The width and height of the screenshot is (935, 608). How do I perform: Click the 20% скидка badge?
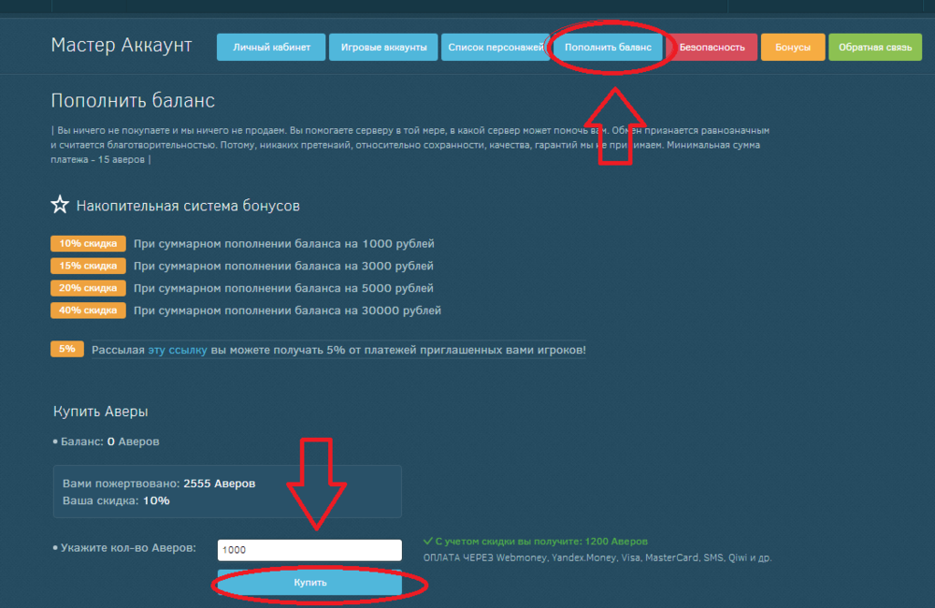pos(88,288)
